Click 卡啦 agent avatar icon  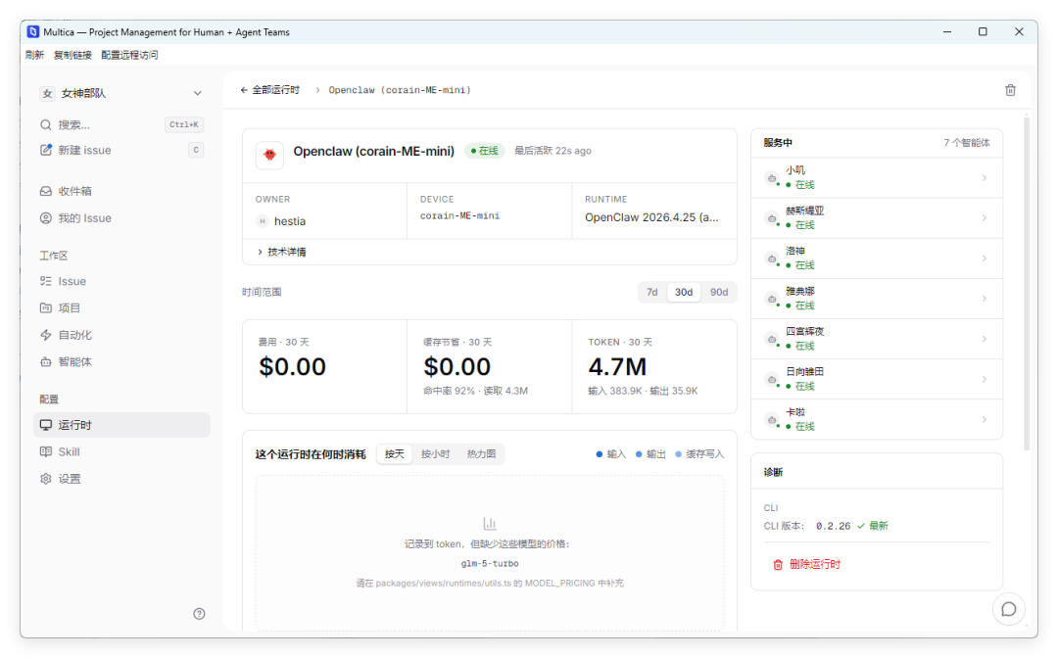tap(772, 419)
